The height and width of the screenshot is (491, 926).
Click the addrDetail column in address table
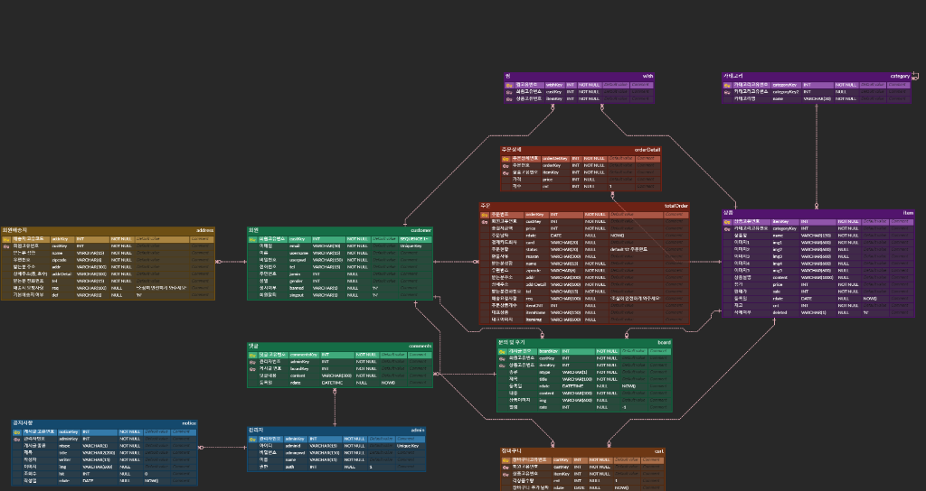coord(61,274)
